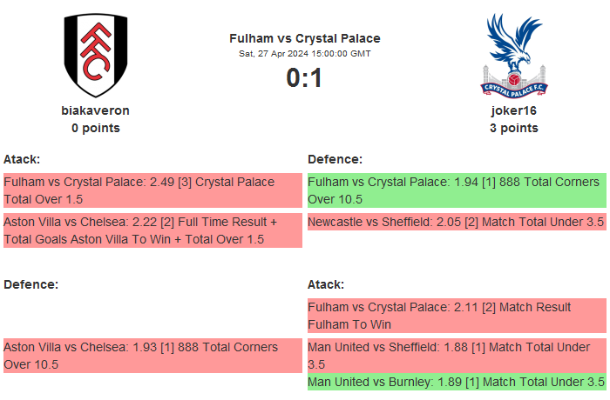Select the Newcastle vs Sheffield 2.05 bet
610x400 pixels.
[457, 222]
